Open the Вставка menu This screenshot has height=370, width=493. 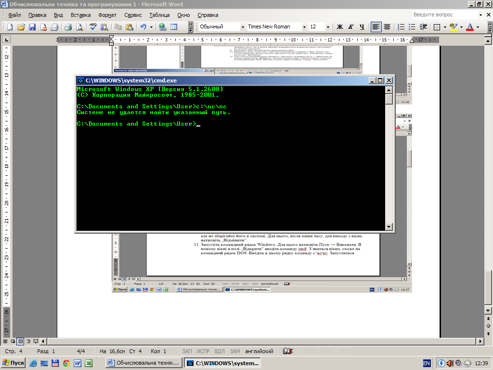(80, 15)
